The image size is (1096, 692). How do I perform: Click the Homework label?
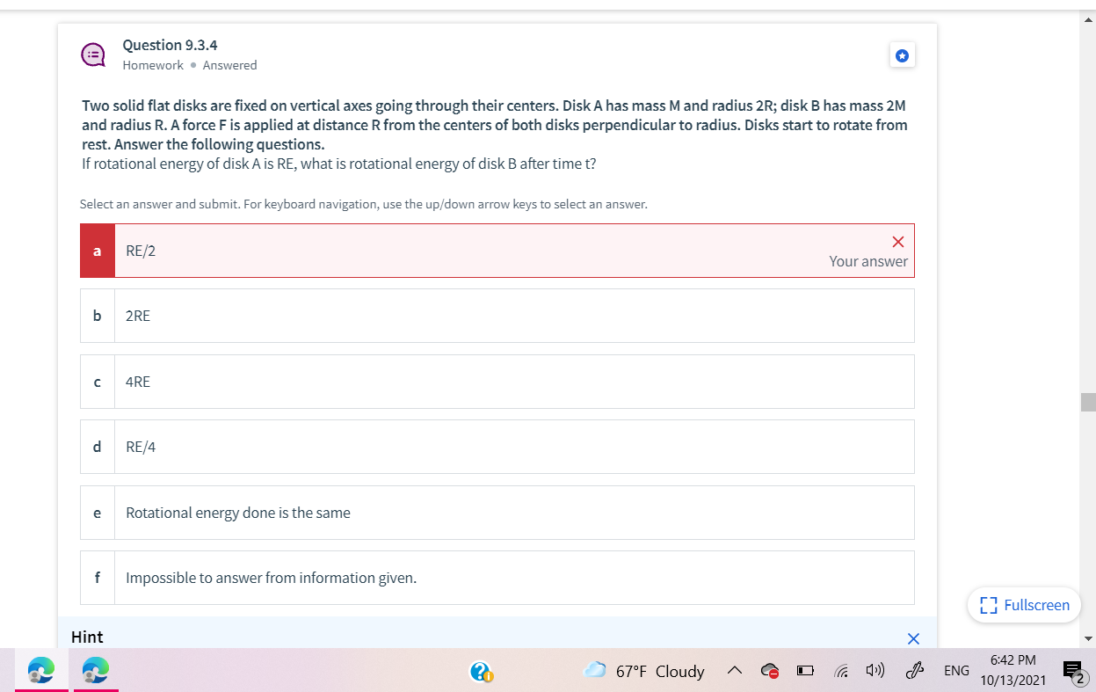coord(153,65)
